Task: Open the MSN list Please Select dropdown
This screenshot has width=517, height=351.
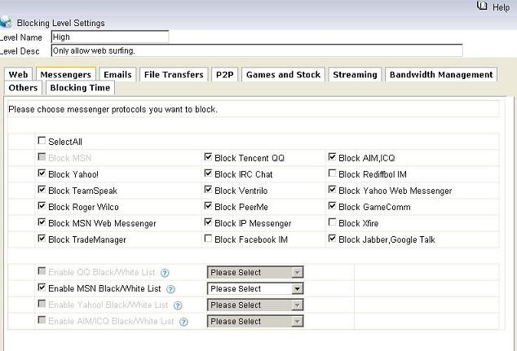Action: point(255,289)
